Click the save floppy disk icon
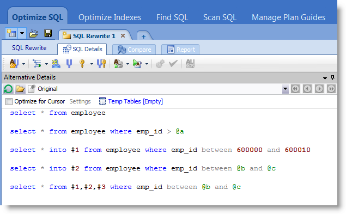The width and height of the screenshot is (346, 214). (x=48, y=34)
